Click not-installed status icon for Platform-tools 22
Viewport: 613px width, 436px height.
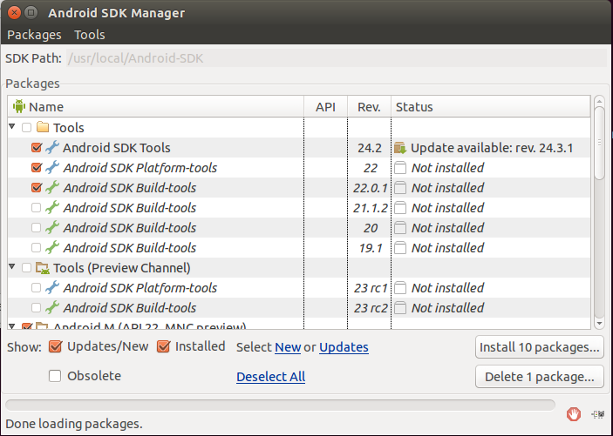[x=400, y=168]
